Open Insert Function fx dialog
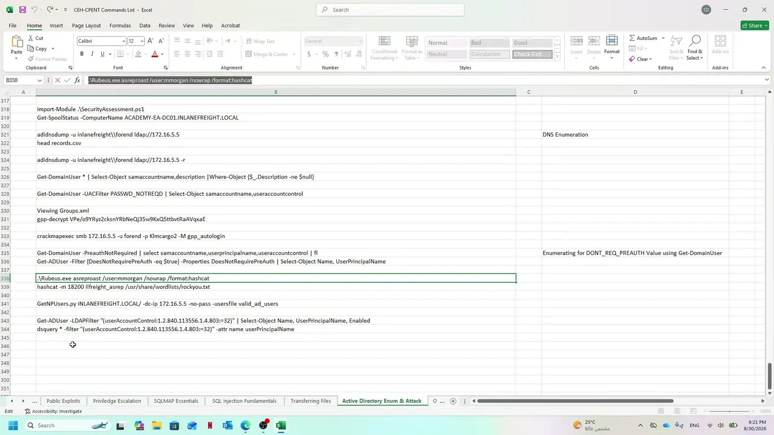 coord(77,80)
